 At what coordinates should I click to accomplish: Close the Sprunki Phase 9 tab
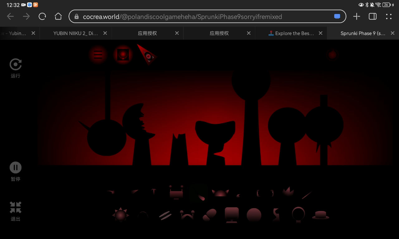(x=392, y=33)
